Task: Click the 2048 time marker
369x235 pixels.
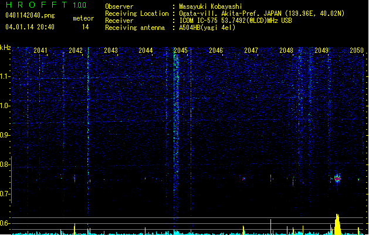Action: pyautogui.click(x=286, y=51)
